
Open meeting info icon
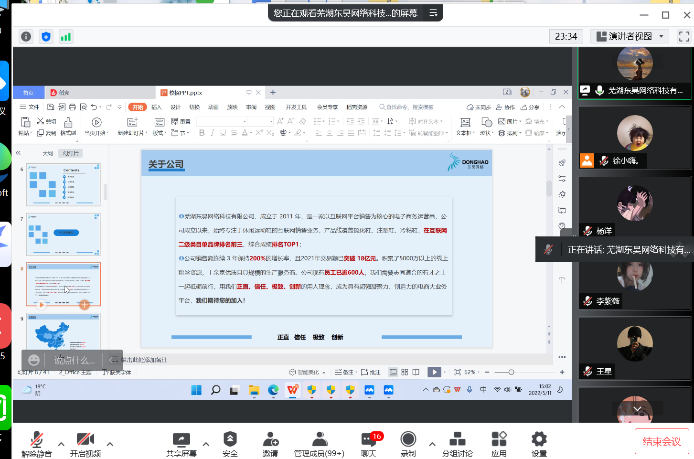click(26, 37)
